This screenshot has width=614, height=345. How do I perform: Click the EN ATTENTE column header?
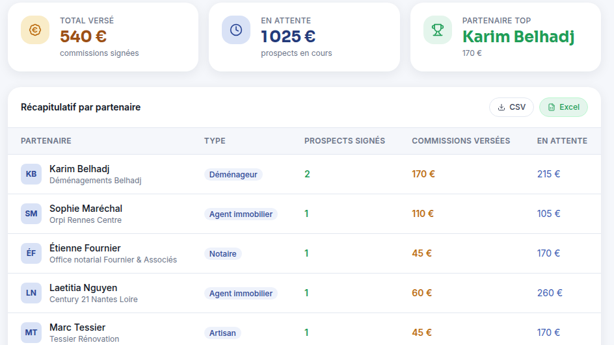pos(562,141)
